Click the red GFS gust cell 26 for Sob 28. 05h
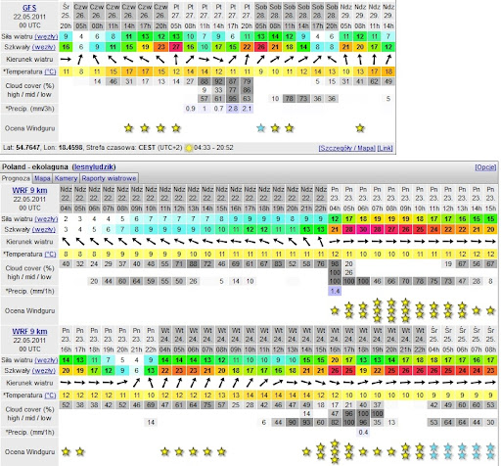Viewport: 501px width, 466px height. point(260,47)
